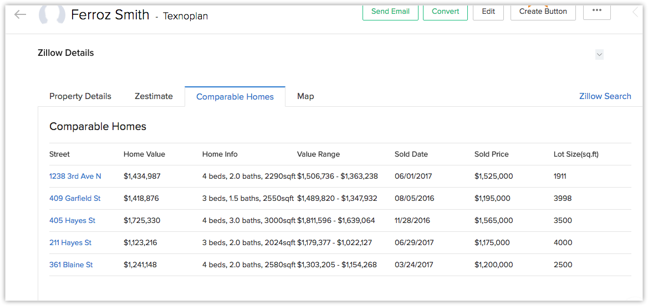The width and height of the screenshot is (648, 306).
Task: Click the sold price $1,200,000
Action: point(494,264)
